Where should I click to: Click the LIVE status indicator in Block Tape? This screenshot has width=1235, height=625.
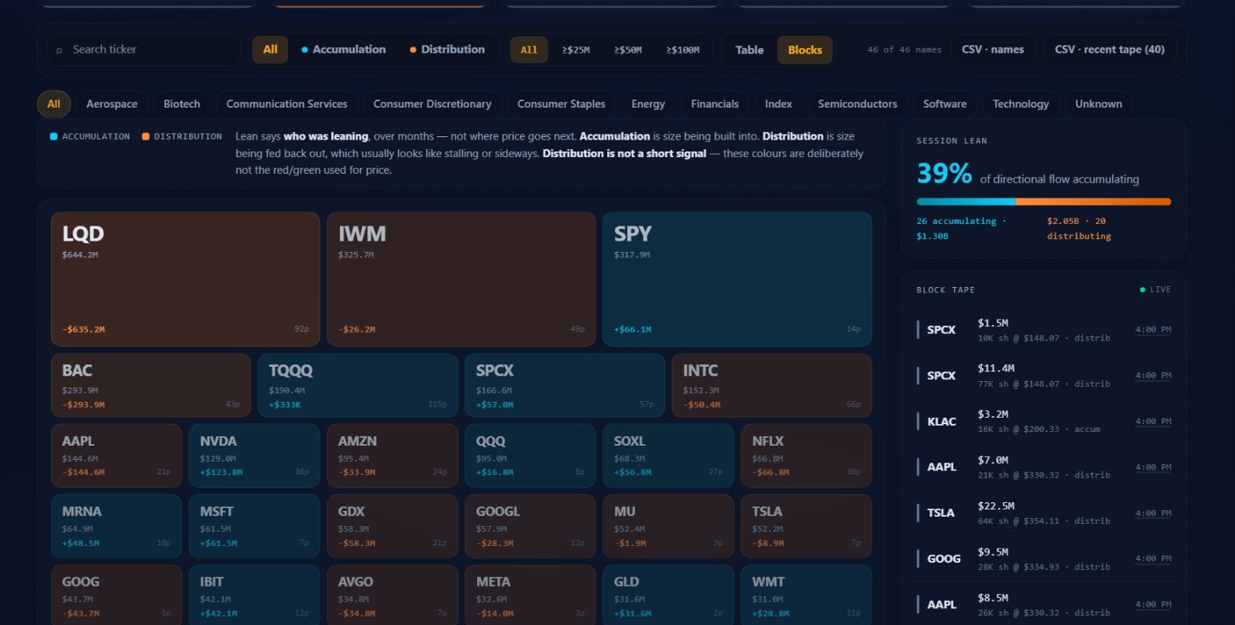(x=1155, y=289)
